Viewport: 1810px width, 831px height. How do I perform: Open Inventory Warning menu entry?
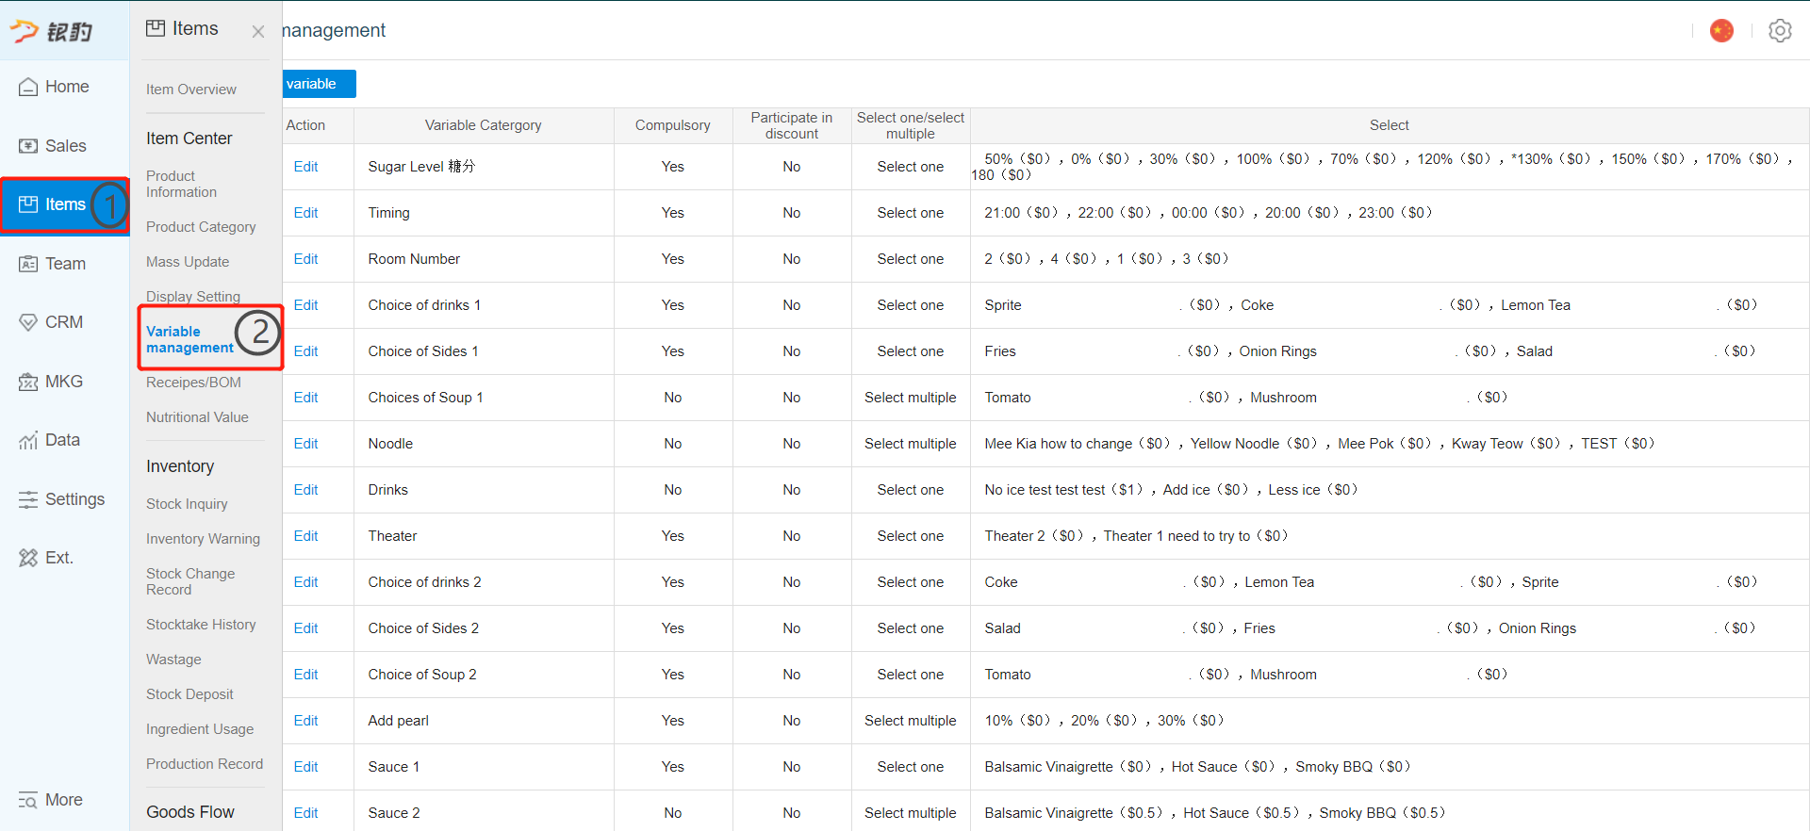click(x=203, y=539)
